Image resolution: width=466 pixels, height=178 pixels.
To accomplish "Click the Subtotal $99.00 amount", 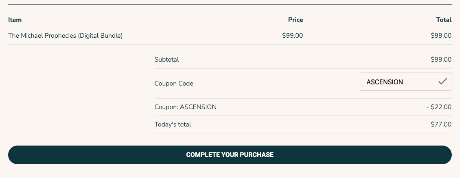I will [441, 60].
